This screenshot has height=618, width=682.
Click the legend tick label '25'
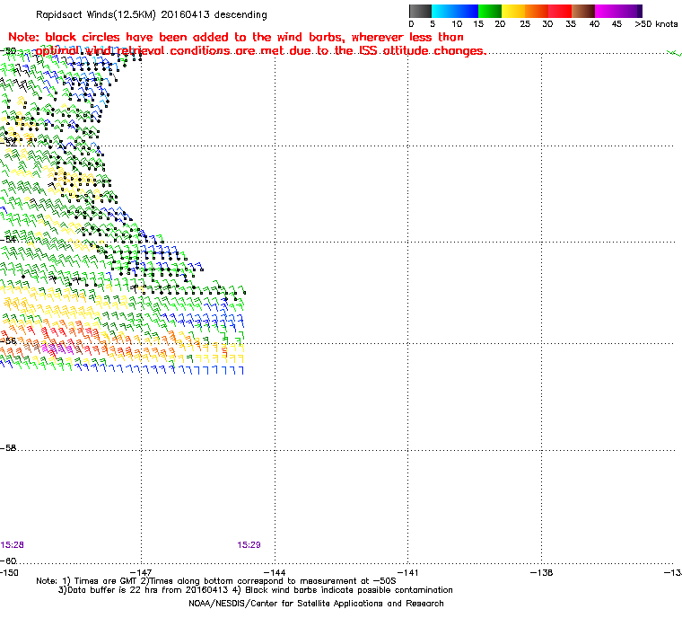pyautogui.click(x=525, y=24)
